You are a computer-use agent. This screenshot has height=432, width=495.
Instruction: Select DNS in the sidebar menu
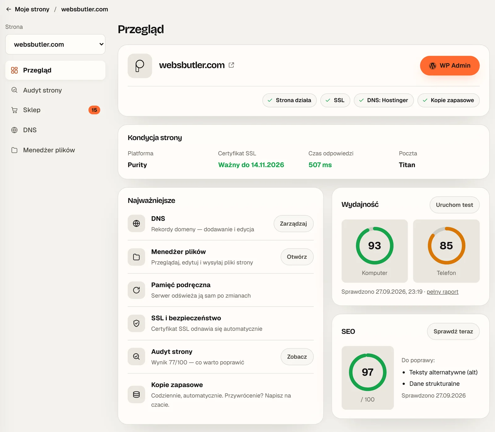[55, 130]
